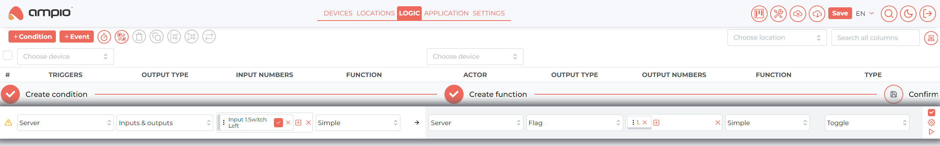
Task: Switch to the DEVICES tab
Action: click(x=338, y=13)
